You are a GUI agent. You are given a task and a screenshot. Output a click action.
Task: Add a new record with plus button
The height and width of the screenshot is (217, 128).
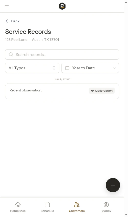click(113, 185)
